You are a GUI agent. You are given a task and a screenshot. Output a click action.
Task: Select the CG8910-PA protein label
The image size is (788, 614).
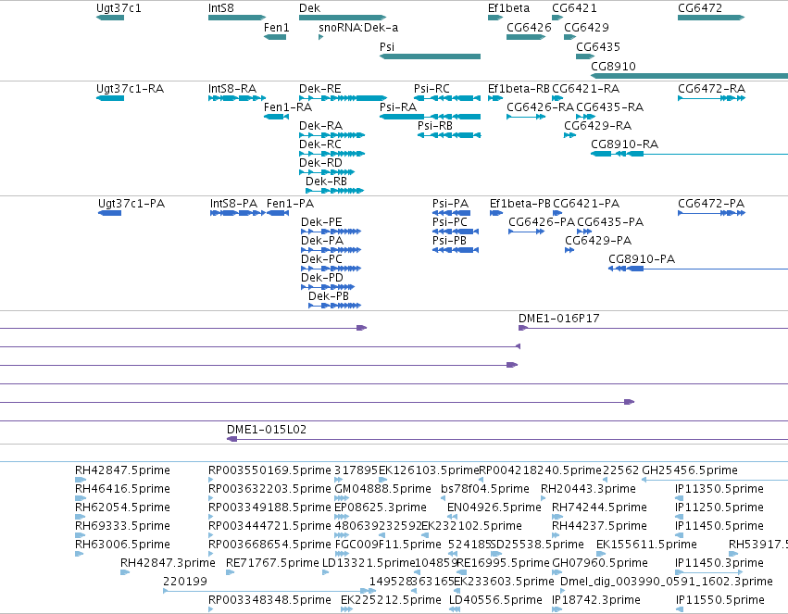(x=642, y=259)
